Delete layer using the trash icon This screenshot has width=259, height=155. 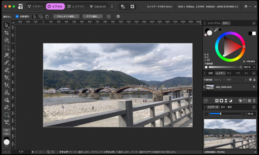click(x=254, y=101)
